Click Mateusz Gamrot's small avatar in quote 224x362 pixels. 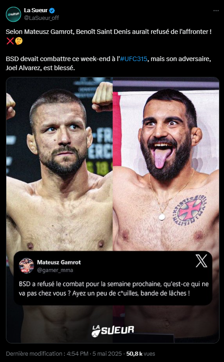click(x=26, y=266)
